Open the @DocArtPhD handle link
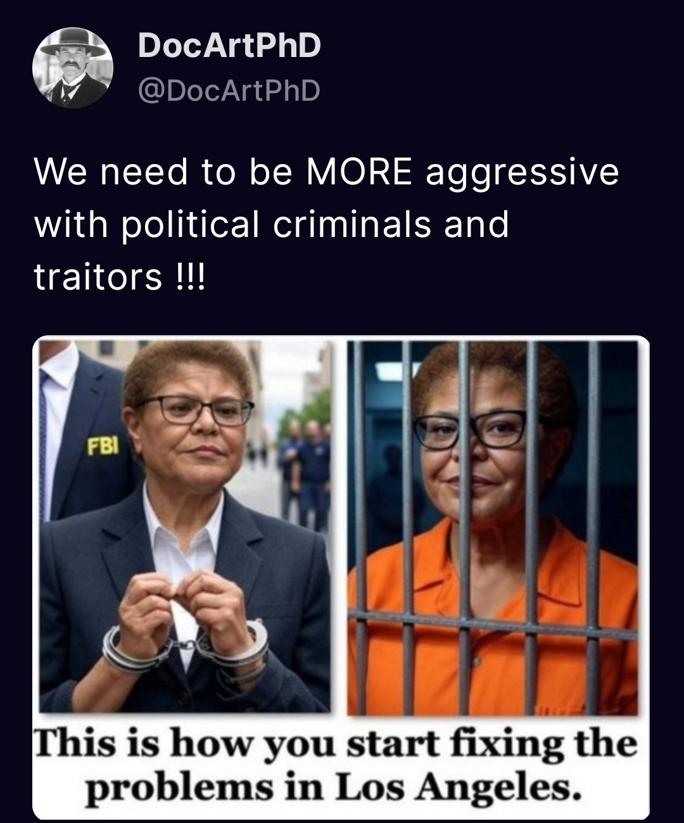Screen dimensions: 684x823 point(229,91)
